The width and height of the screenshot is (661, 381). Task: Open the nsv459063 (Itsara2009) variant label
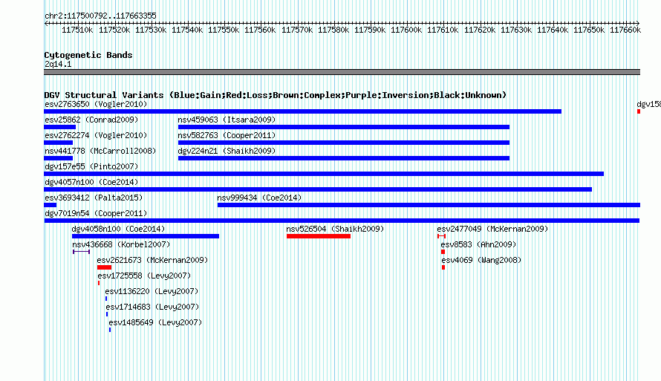[227, 120]
